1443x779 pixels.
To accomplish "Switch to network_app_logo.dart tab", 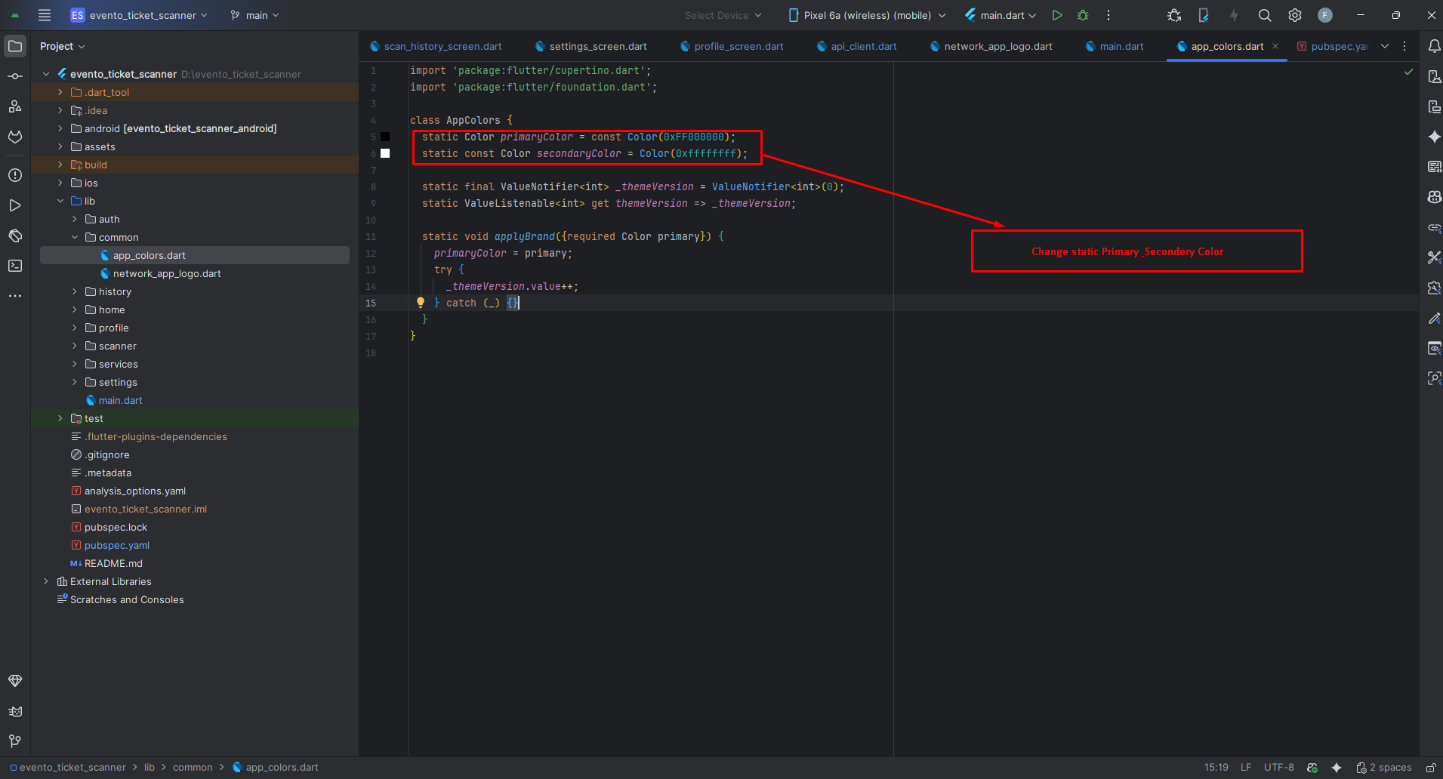I will (x=991, y=46).
